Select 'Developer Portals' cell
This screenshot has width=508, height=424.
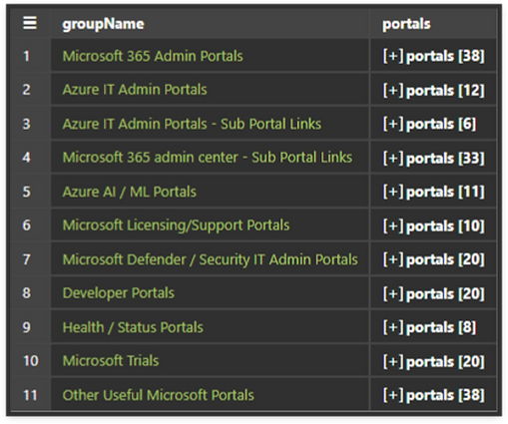click(x=210, y=293)
